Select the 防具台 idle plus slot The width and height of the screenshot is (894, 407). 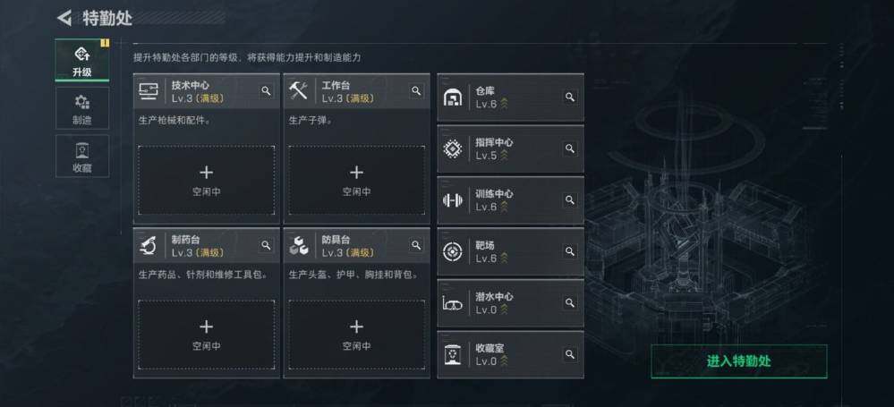(356, 334)
